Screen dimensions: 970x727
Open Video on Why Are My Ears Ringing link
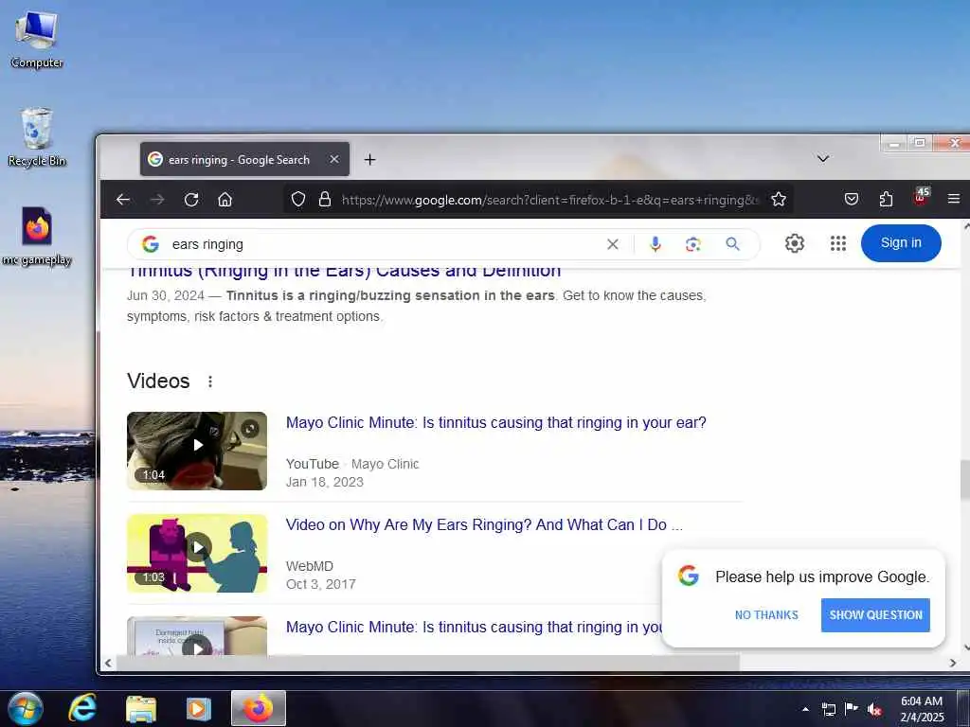(x=484, y=524)
